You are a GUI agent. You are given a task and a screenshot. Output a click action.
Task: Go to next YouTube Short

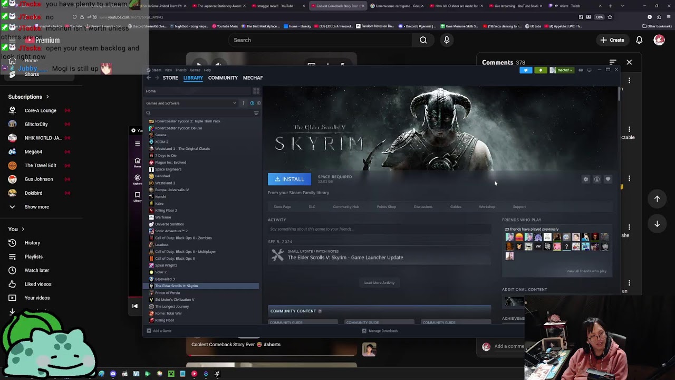pyautogui.click(x=657, y=224)
